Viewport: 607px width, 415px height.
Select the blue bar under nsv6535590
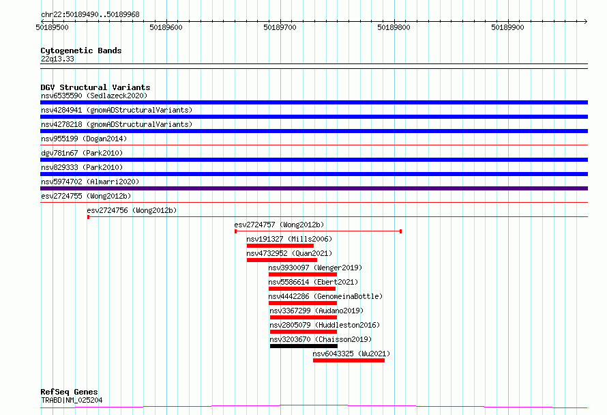tap(314, 102)
